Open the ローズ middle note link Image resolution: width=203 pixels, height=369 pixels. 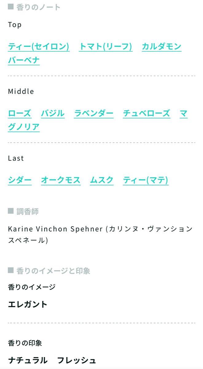tap(20, 113)
